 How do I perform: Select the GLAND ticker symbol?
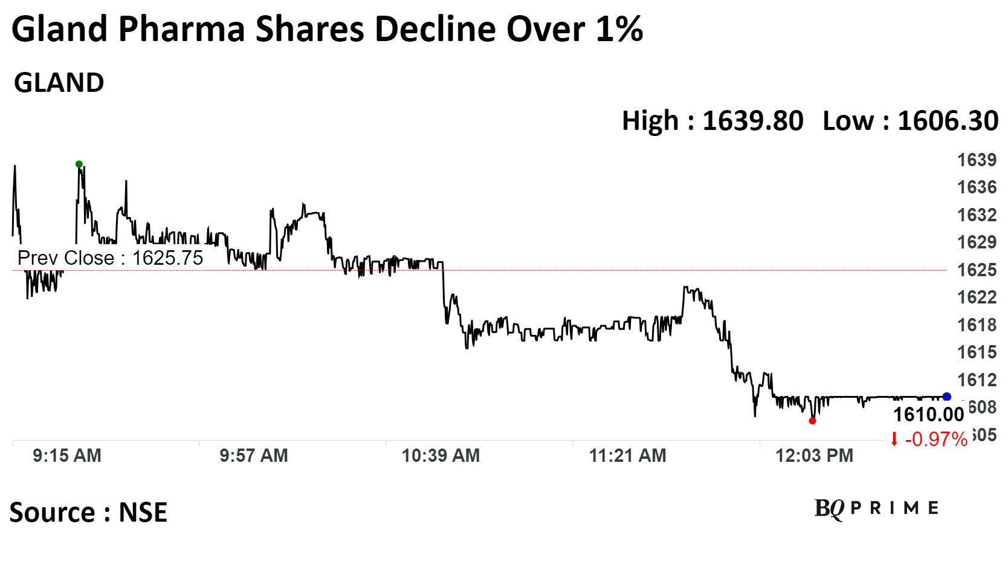(59, 83)
